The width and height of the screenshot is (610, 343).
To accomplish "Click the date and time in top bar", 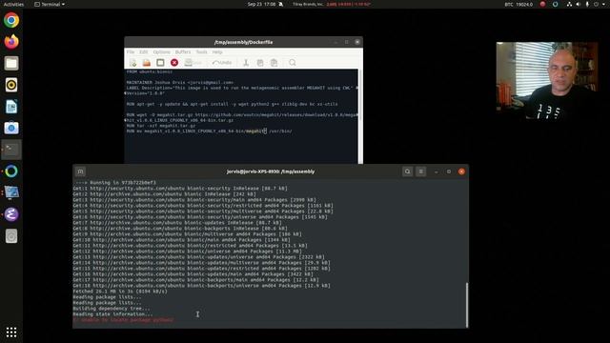I will click(x=261, y=4).
